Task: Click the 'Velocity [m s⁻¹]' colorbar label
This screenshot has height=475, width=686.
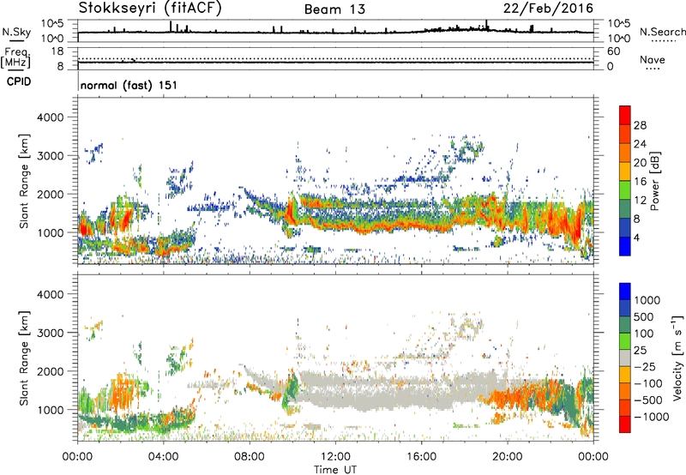Action: coord(677,358)
